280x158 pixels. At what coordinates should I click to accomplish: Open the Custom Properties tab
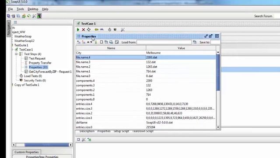(26, 152)
